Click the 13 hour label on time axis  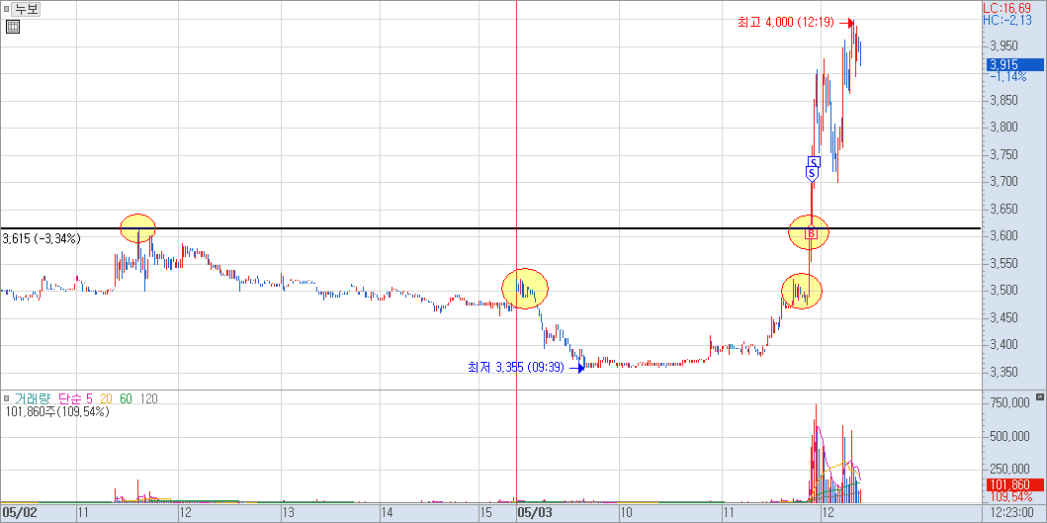(x=289, y=513)
